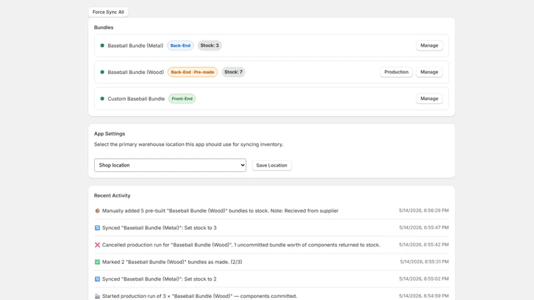534x300 pixels.
Task: Click green status dot of Baseball Bundle (Metal)
Action: [x=102, y=45]
